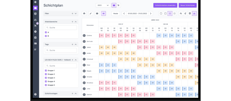This screenshot has width=231, height=101.
Task: Go to the next month with right arrow
Action: pyautogui.click(x=150, y=13)
